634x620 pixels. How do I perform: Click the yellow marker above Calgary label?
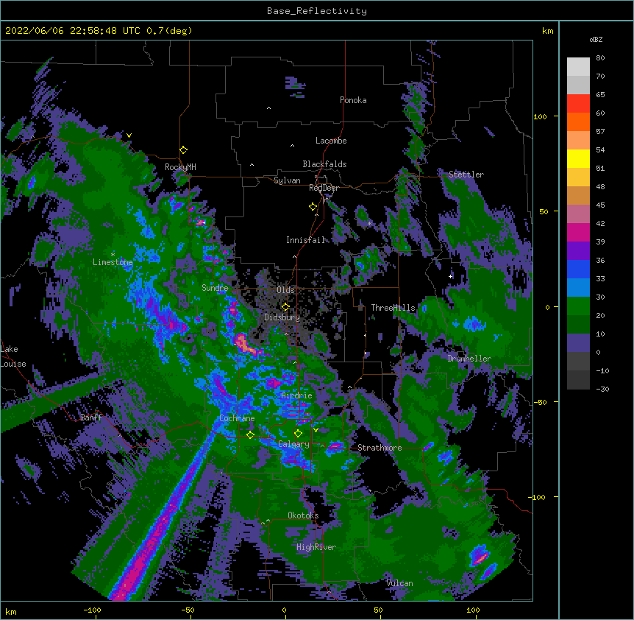[299, 434]
